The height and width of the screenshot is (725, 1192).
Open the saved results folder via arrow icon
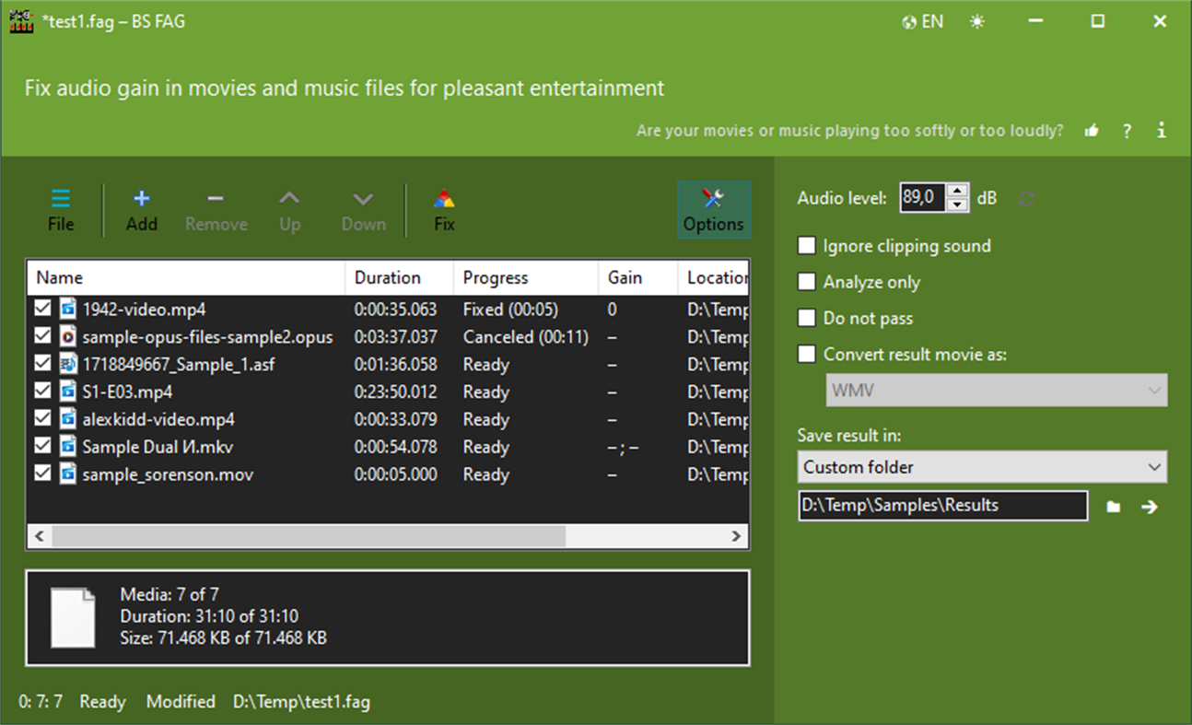[x=1150, y=505]
